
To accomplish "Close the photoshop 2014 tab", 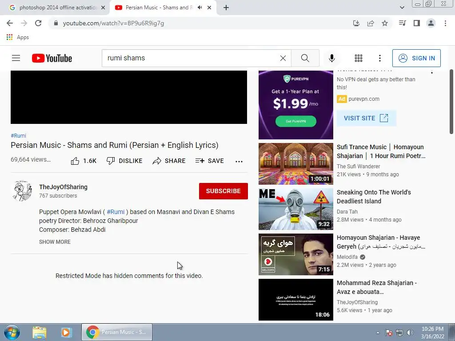I will pos(103,8).
